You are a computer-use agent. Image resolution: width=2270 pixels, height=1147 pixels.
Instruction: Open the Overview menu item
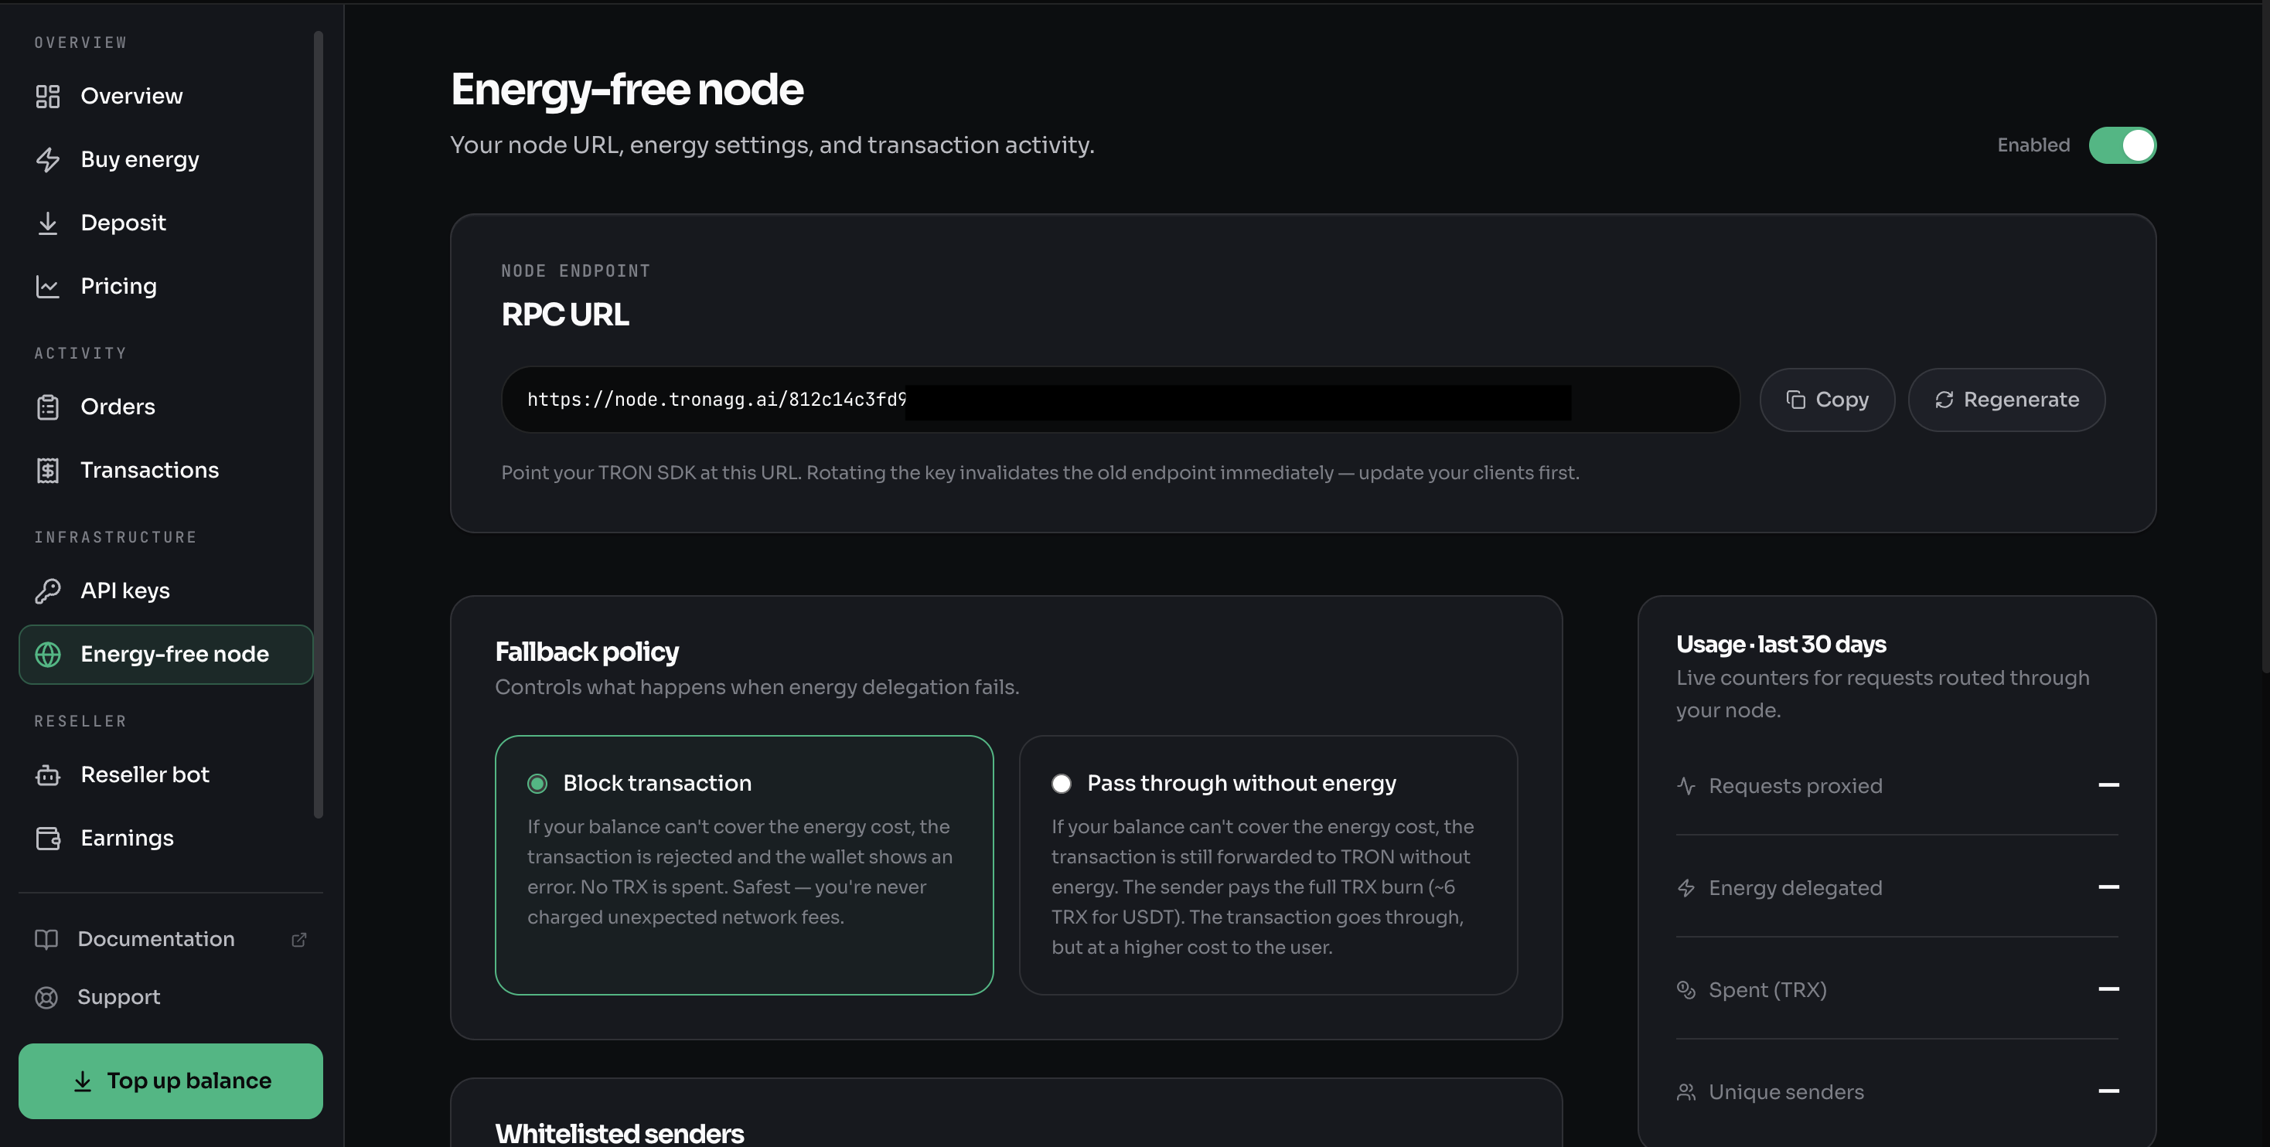(165, 96)
